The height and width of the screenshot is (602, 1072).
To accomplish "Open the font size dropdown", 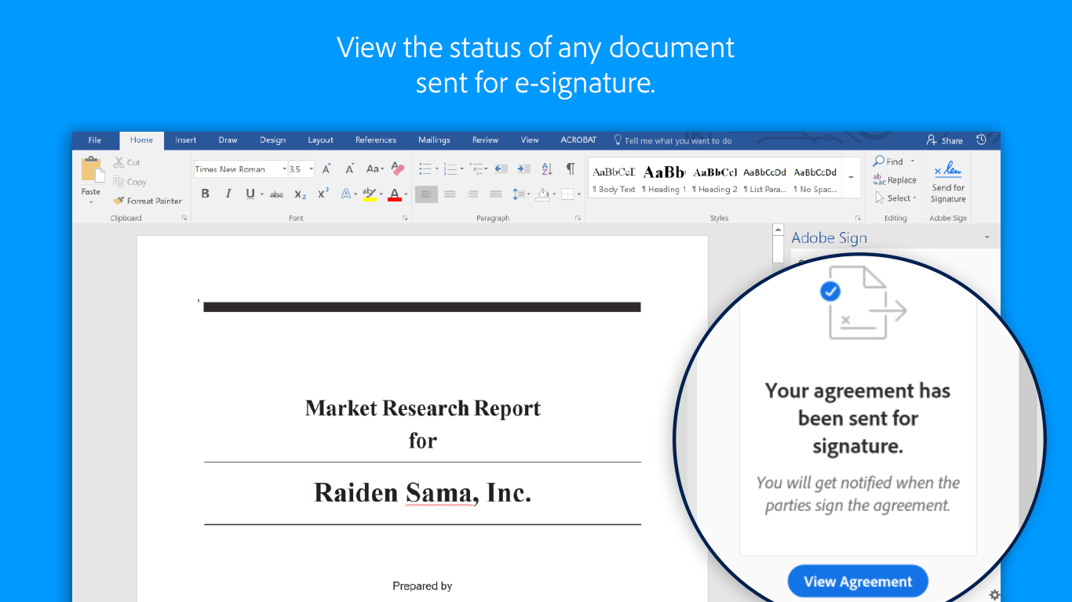I will tap(312, 169).
